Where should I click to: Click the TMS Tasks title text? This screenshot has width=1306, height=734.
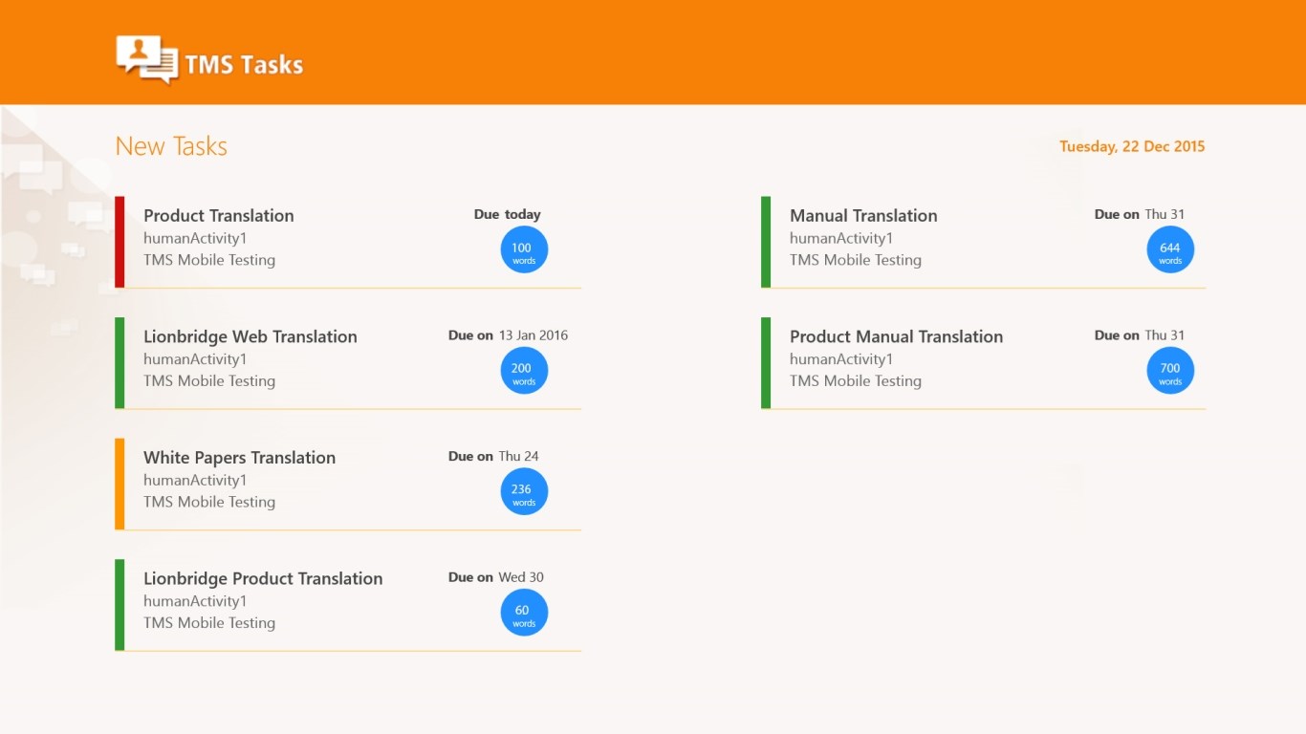244,64
